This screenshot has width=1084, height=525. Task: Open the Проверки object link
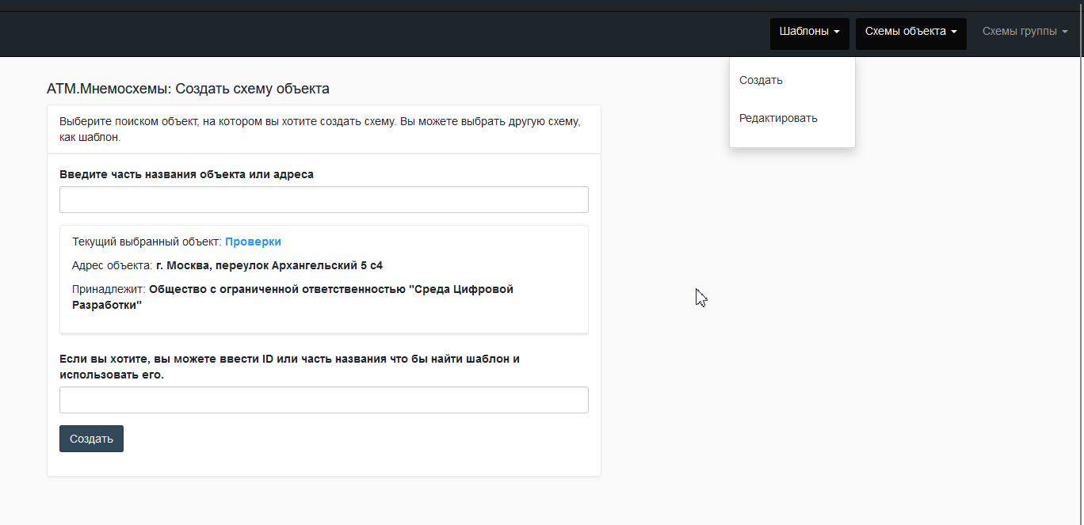coord(253,242)
